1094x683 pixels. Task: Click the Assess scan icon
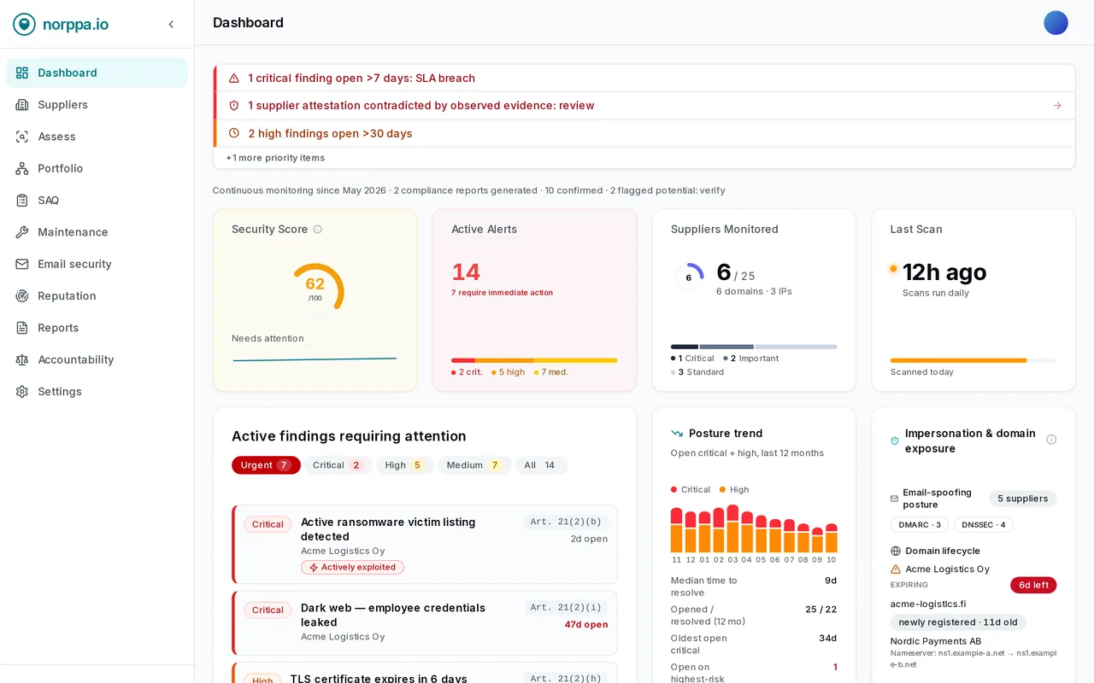tap(22, 137)
